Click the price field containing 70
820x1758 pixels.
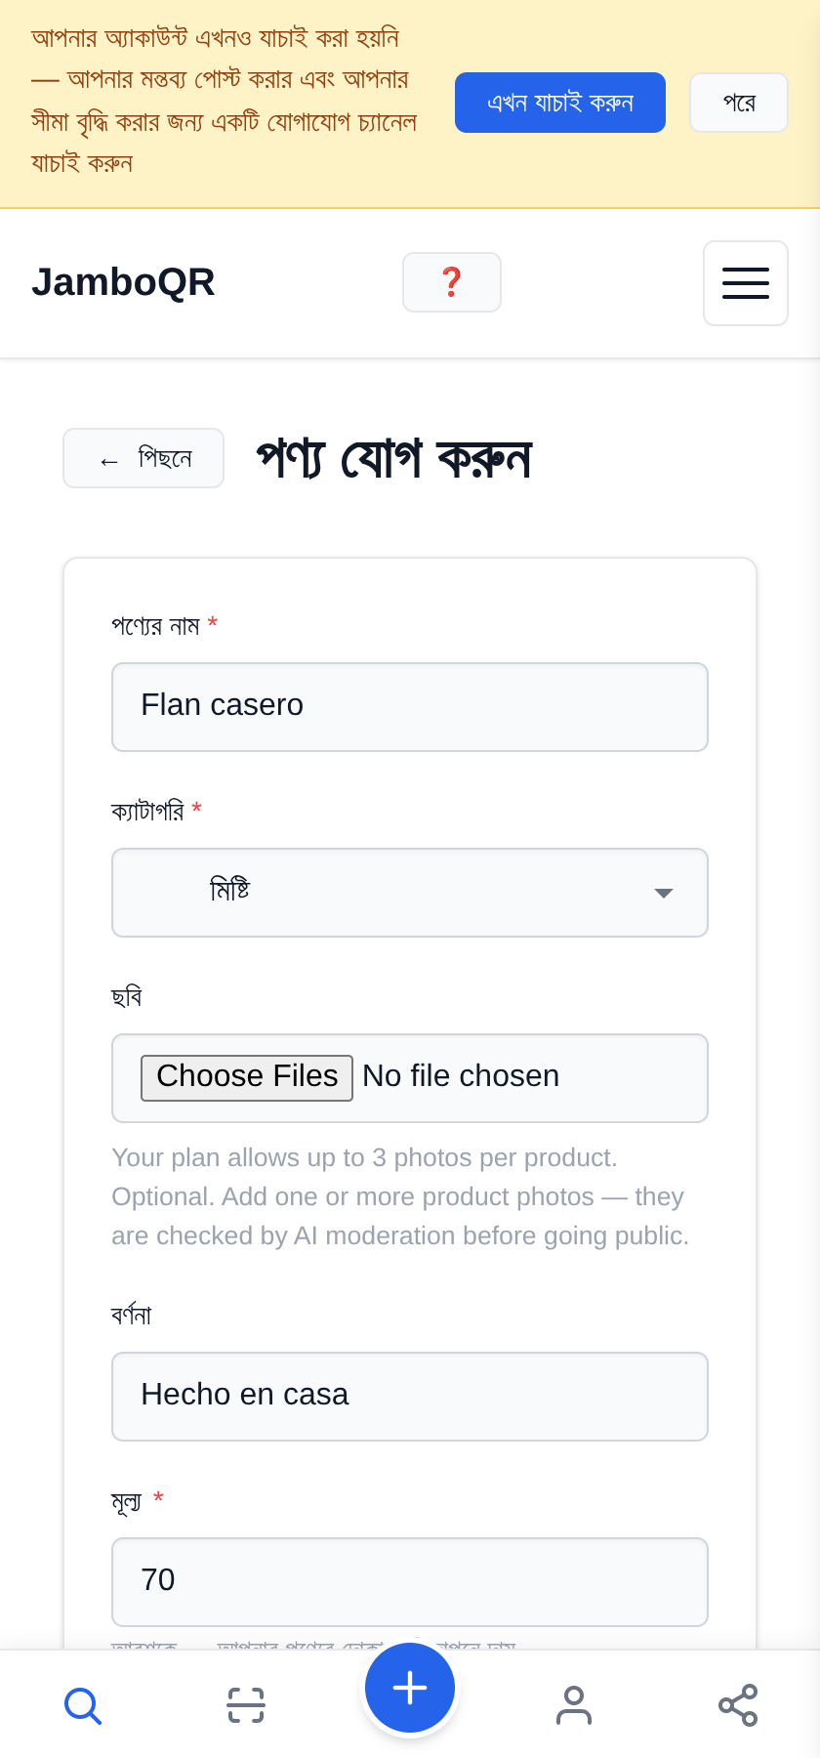pos(410,1582)
